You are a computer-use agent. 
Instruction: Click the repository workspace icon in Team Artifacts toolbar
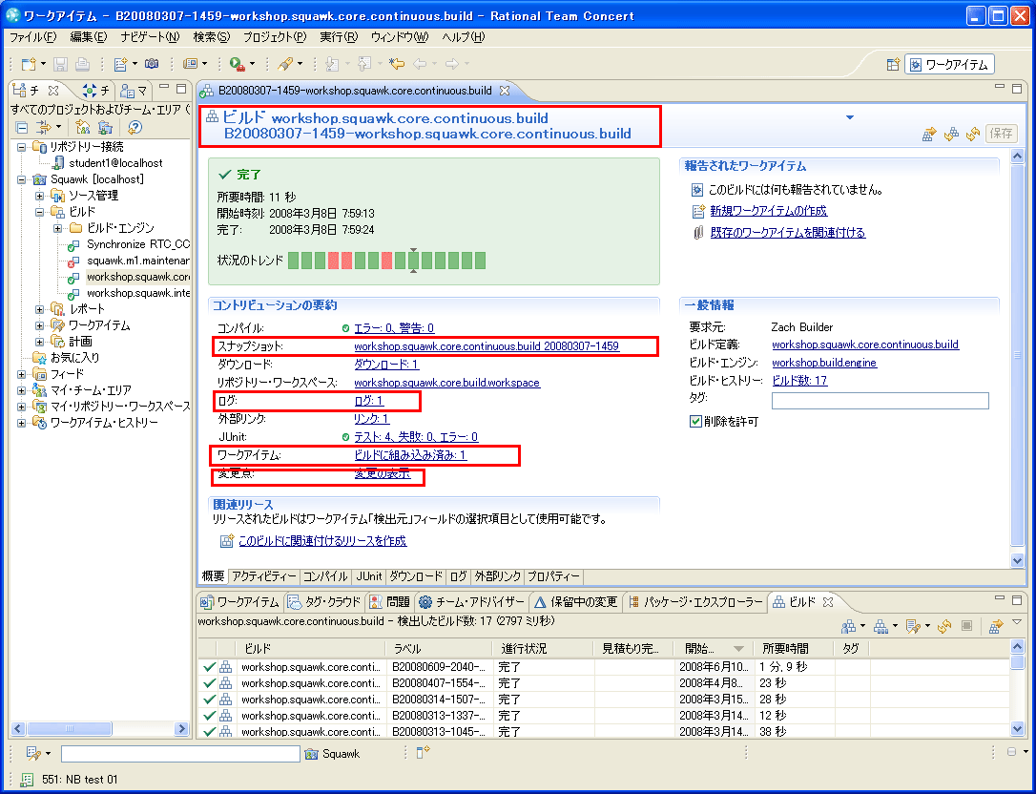(x=106, y=128)
